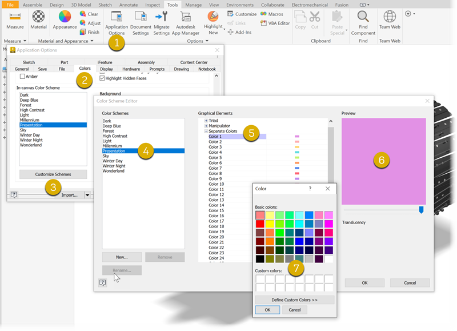Launch the VBA Editor

275,23
